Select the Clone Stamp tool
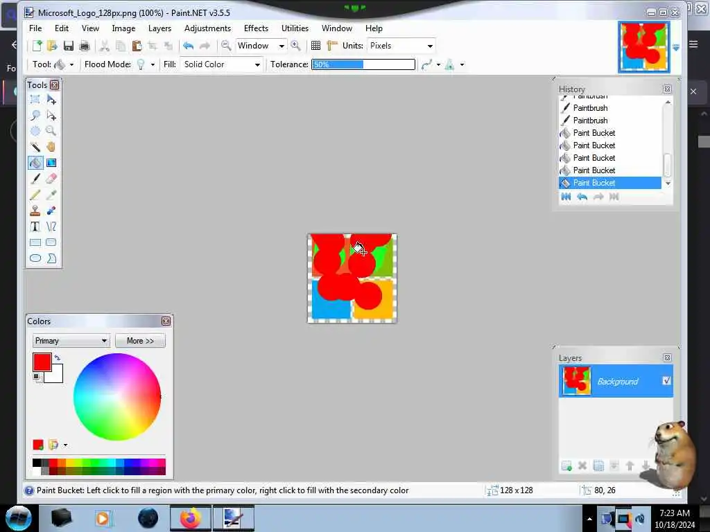The height and width of the screenshot is (532, 710). 35,211
